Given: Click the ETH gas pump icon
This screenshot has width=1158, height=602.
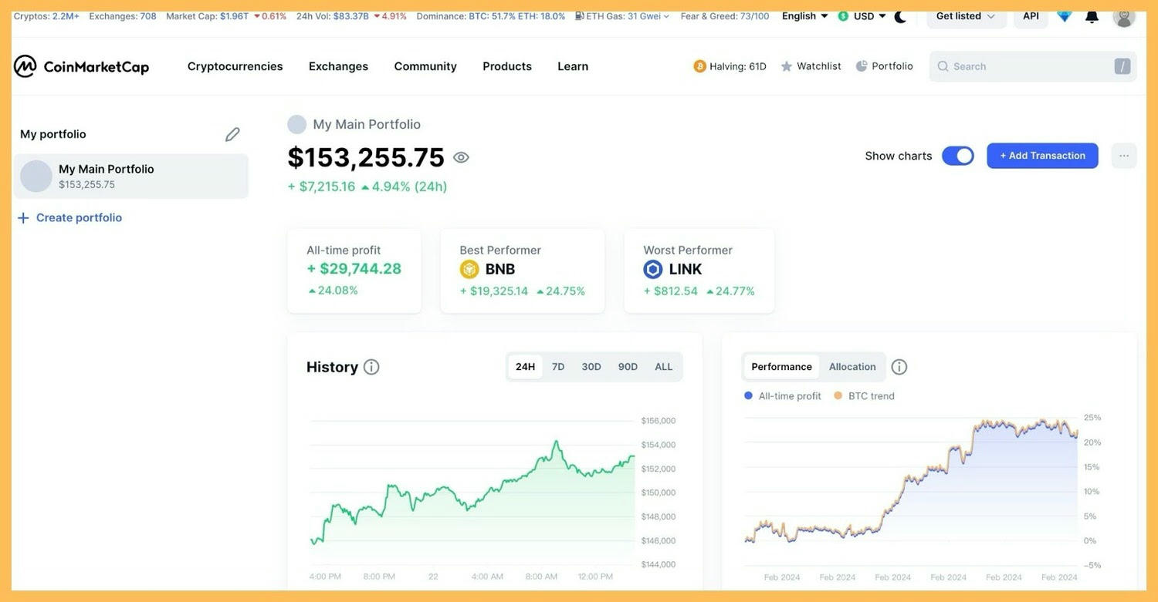Looking at the screenshot, I should click(579, 16).
